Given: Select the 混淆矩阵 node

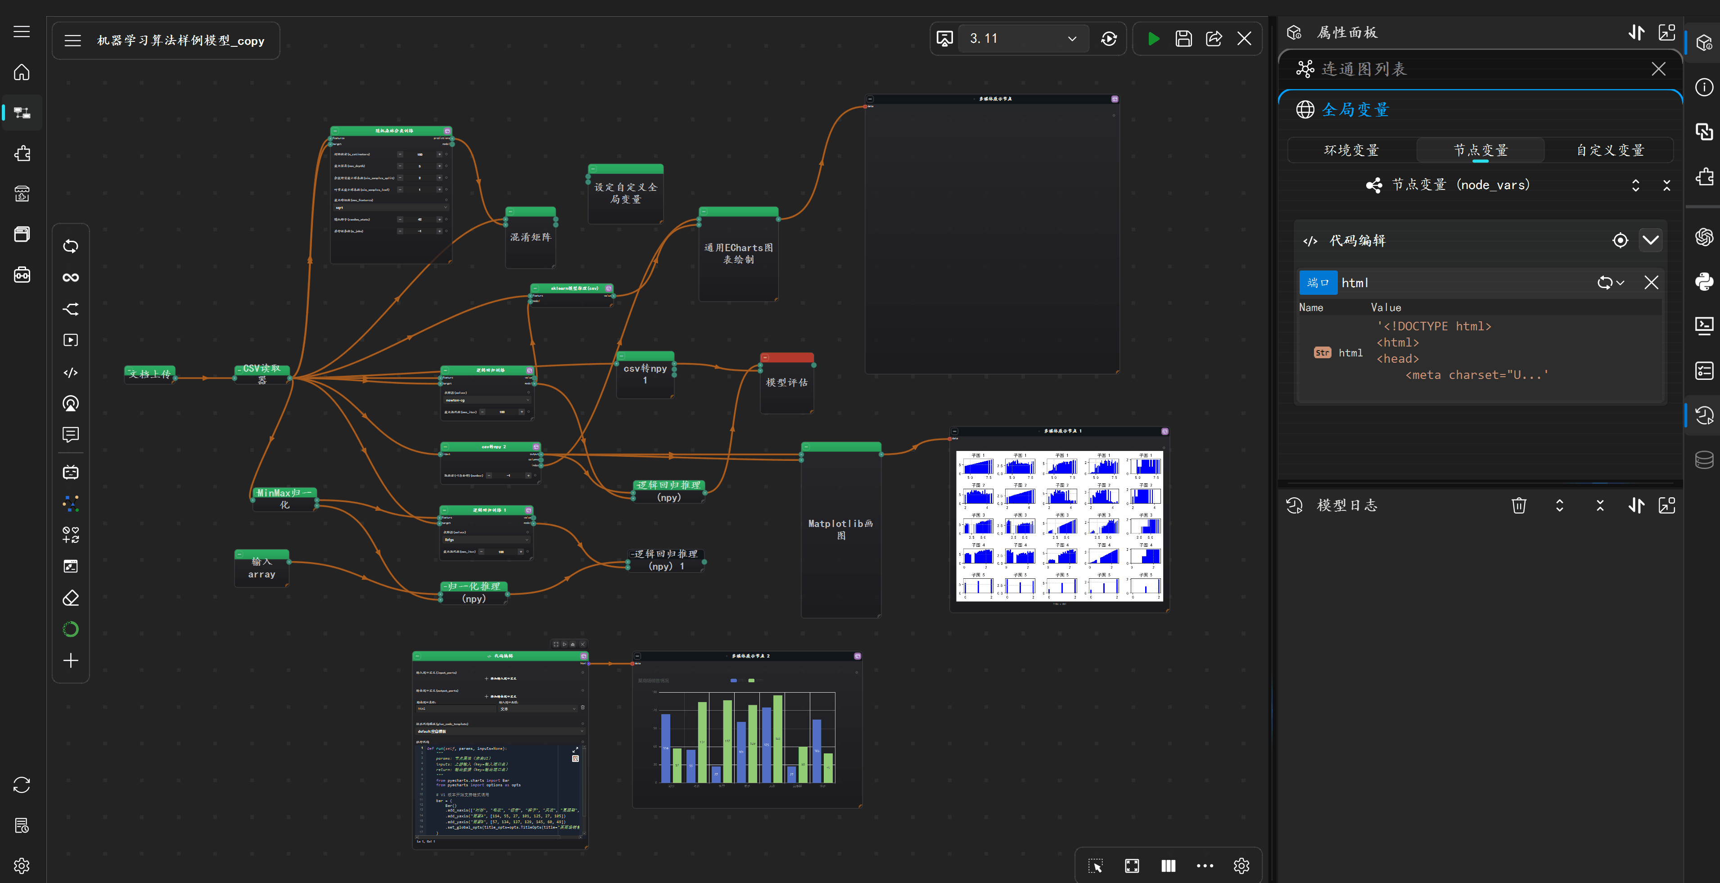Looking at the screenshot, I should (531, 238).
